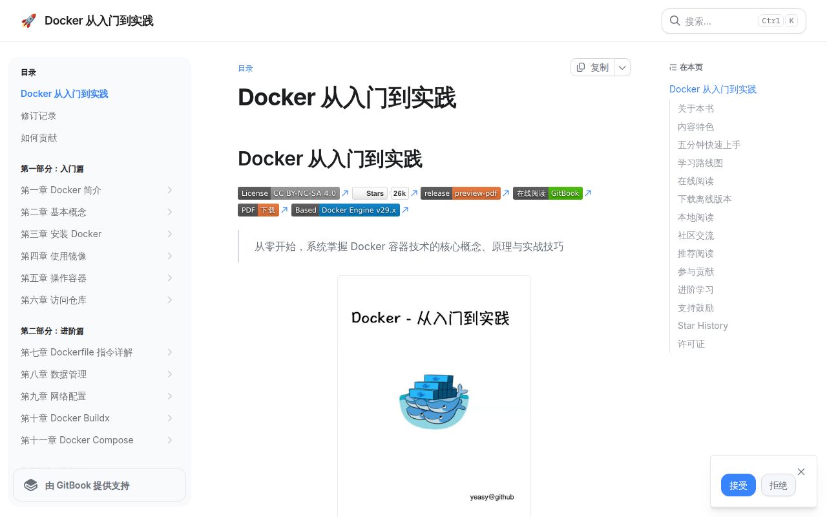
Task: Open dropdown arrow next to 复制 button
Action: click(622, 67)
